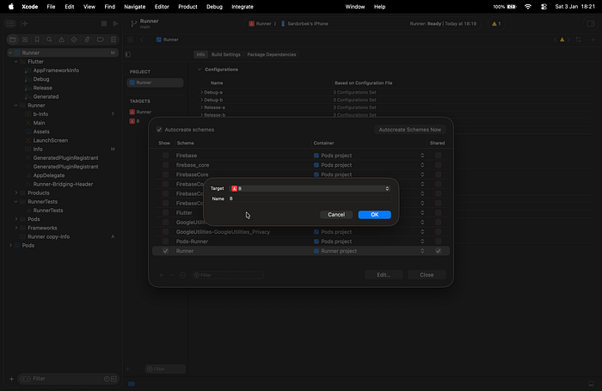Toggle the Autocreate schemes checkbox
This screenshot has height=391, width=602.
click(159, 130)
